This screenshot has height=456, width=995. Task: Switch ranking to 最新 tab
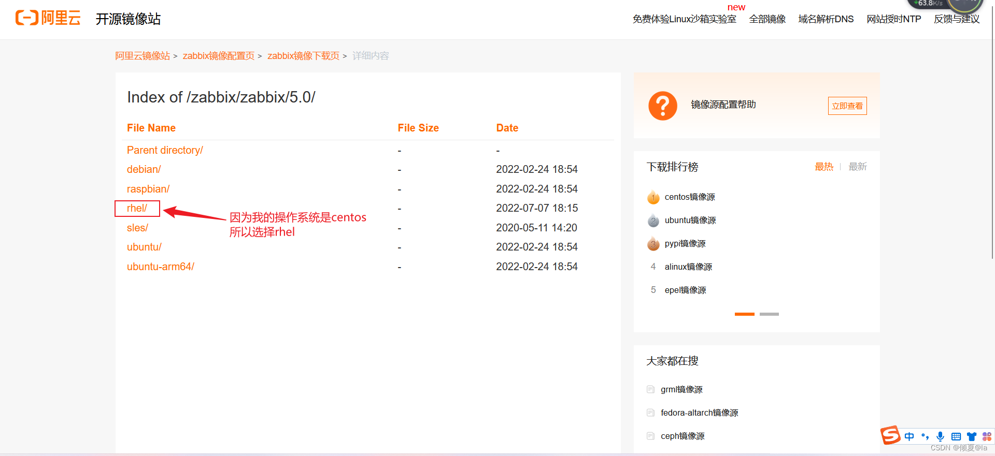tap(858, 167)
